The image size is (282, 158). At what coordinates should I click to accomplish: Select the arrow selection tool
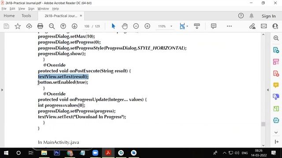(x=113, y=26)
